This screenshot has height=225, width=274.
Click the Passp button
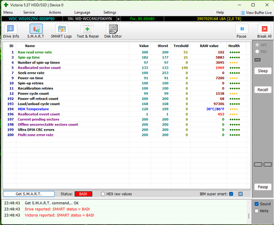pos(262,187)
